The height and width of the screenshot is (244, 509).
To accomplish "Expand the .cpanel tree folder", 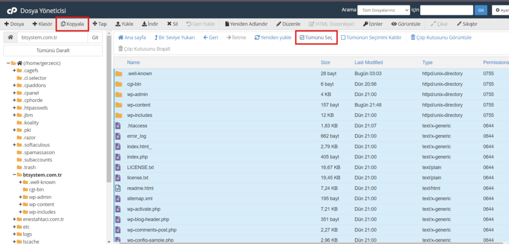I will coord(14,93).
